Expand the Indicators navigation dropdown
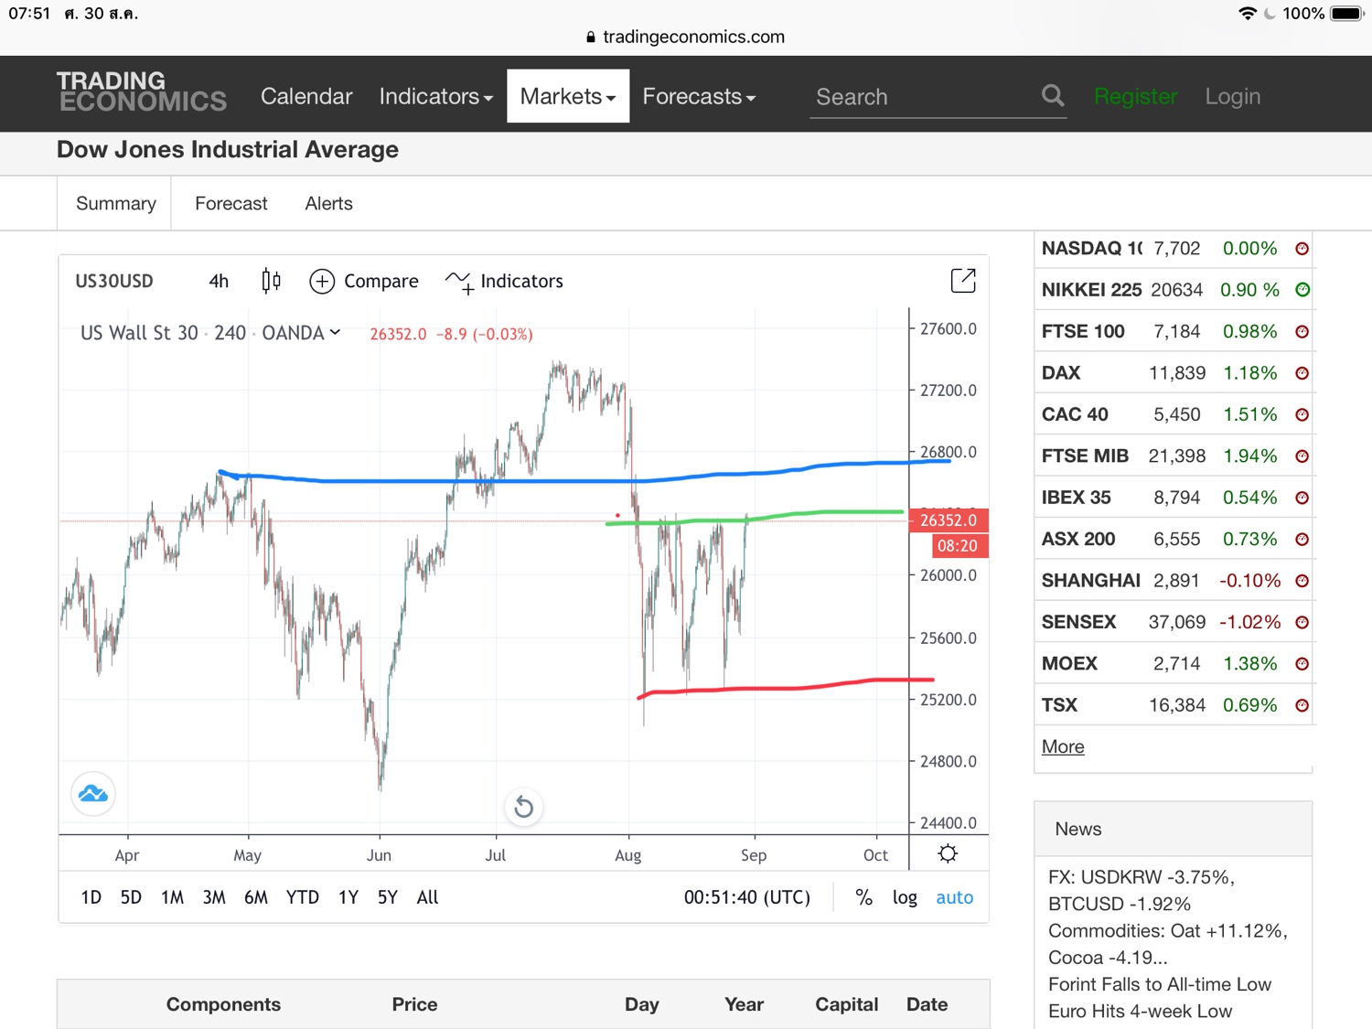The image size is (1372, 1029). pos(435,96)
